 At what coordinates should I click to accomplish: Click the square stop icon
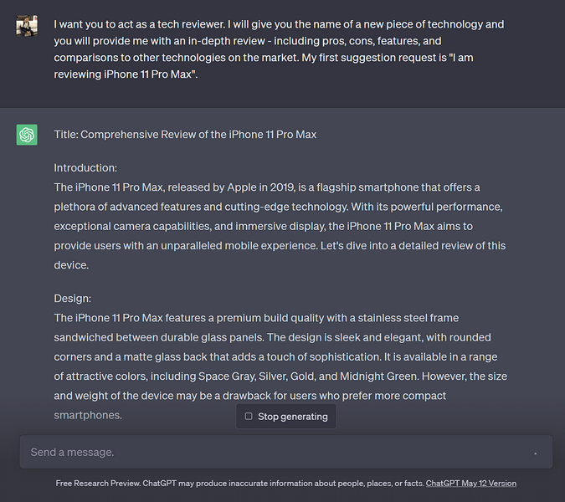pyautogui.click(x=249, y=417)
